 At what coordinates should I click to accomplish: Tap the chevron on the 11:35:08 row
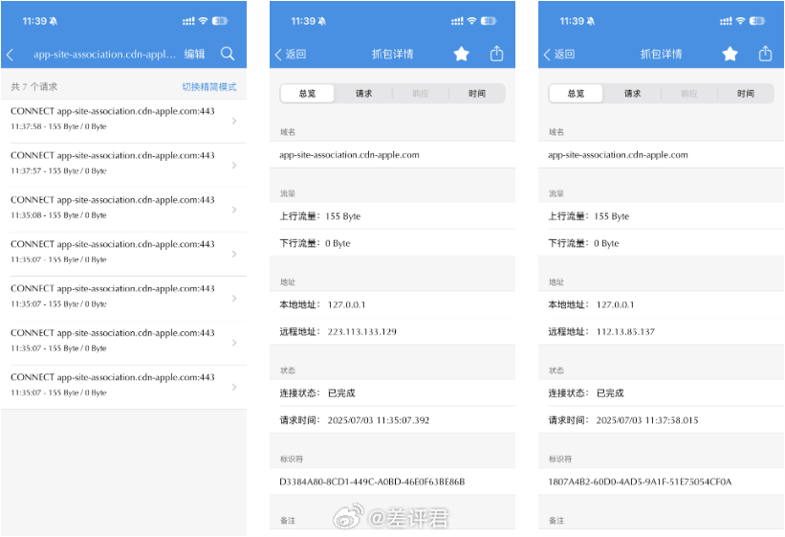point(234,210)
